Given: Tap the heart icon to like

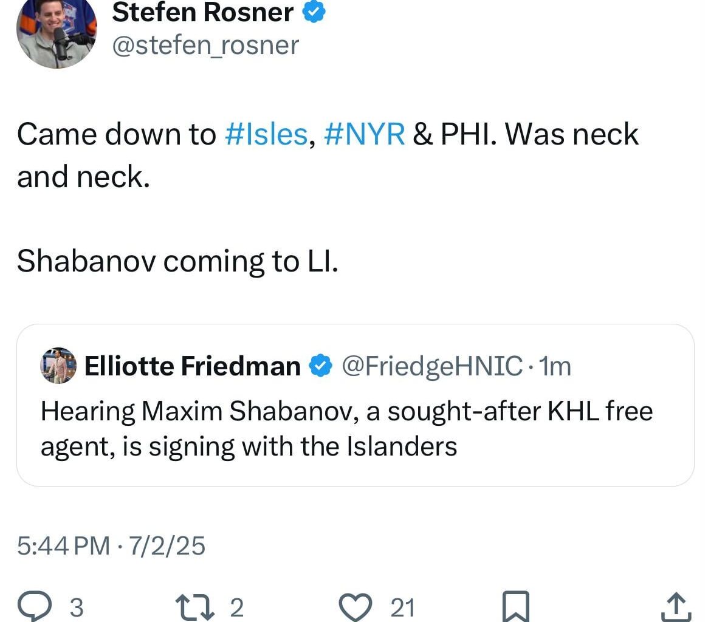Looking at the screenshot, I should 358,604.
